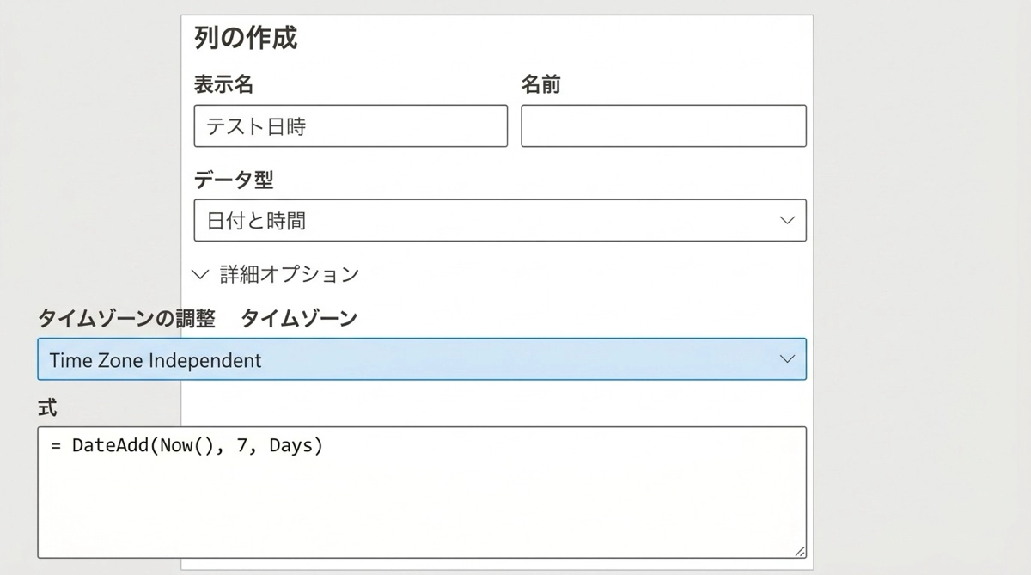Viewport: 1031px width, 575px height.
Task: Click the データ型 label
Action: [x=234, y=179]
